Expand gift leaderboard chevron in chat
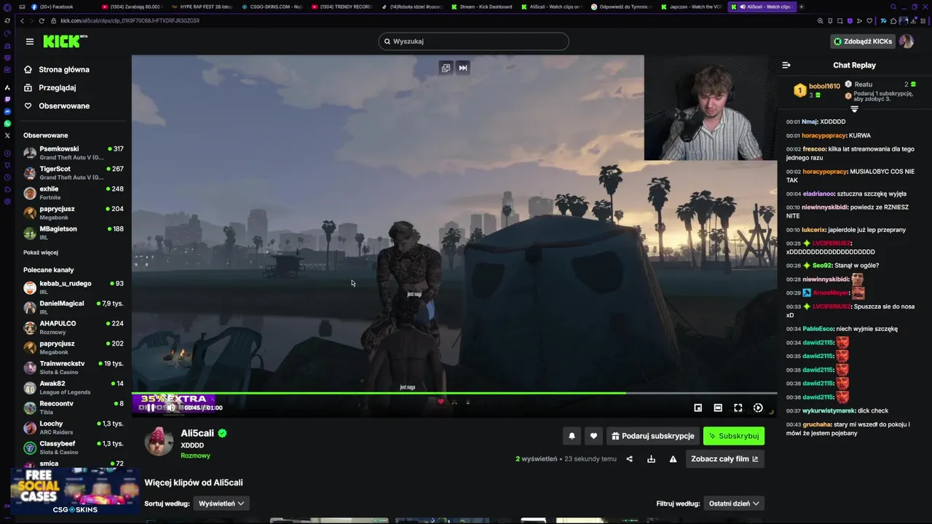Screen dimensions: 932x524 (854, 109)
